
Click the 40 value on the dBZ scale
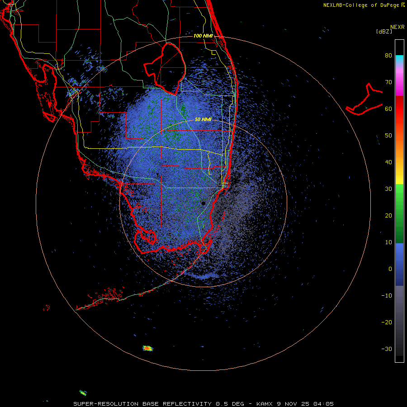388,162
